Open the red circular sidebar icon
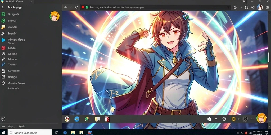The height and width of the screenshot is (135, 271). tap(3, 48)
